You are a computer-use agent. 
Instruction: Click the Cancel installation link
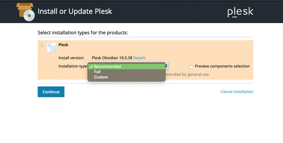(x=237, y=92)
